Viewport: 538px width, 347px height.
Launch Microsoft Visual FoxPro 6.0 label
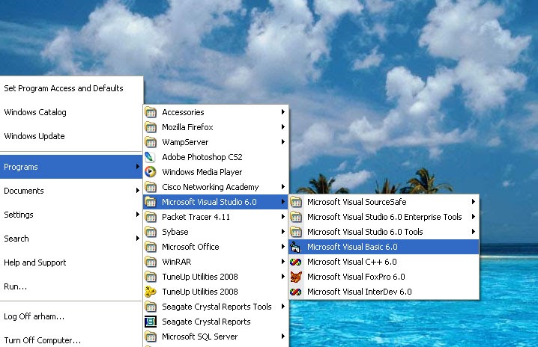pos(356,277)
